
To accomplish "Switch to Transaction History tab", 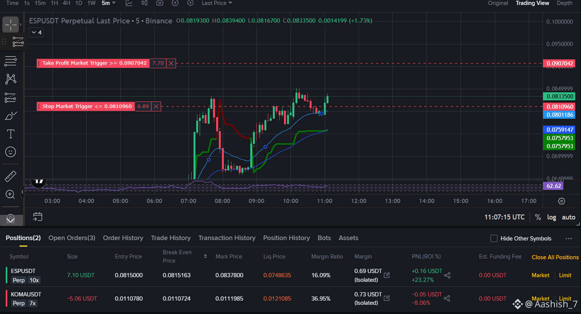I will 227,238.
